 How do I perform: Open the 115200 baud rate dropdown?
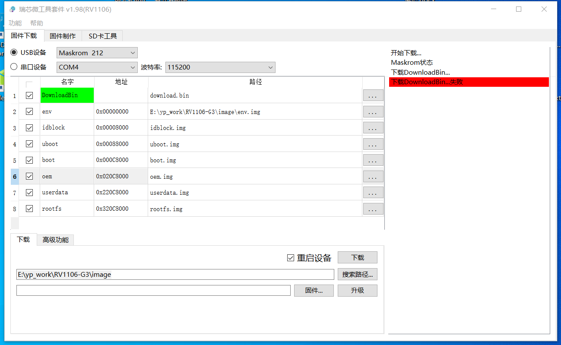point(220,67)
